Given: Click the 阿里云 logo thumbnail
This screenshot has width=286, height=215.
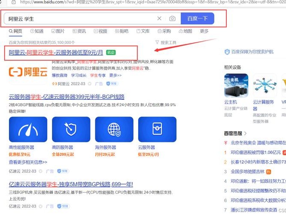Looking at the screenshot, I should click(28, 72).
